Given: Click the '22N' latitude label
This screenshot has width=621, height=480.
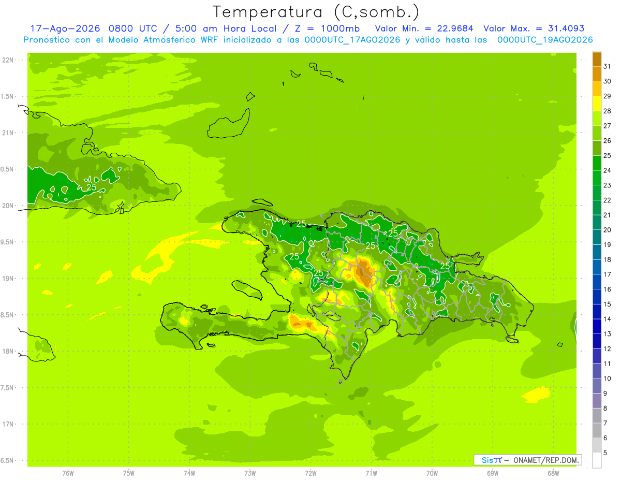Looking at the screenshot, I should pyautogui.click(x=8, y=60).
